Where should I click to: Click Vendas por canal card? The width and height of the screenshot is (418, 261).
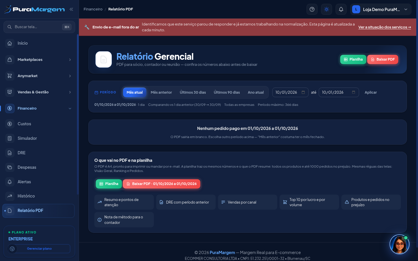[248, 202]
